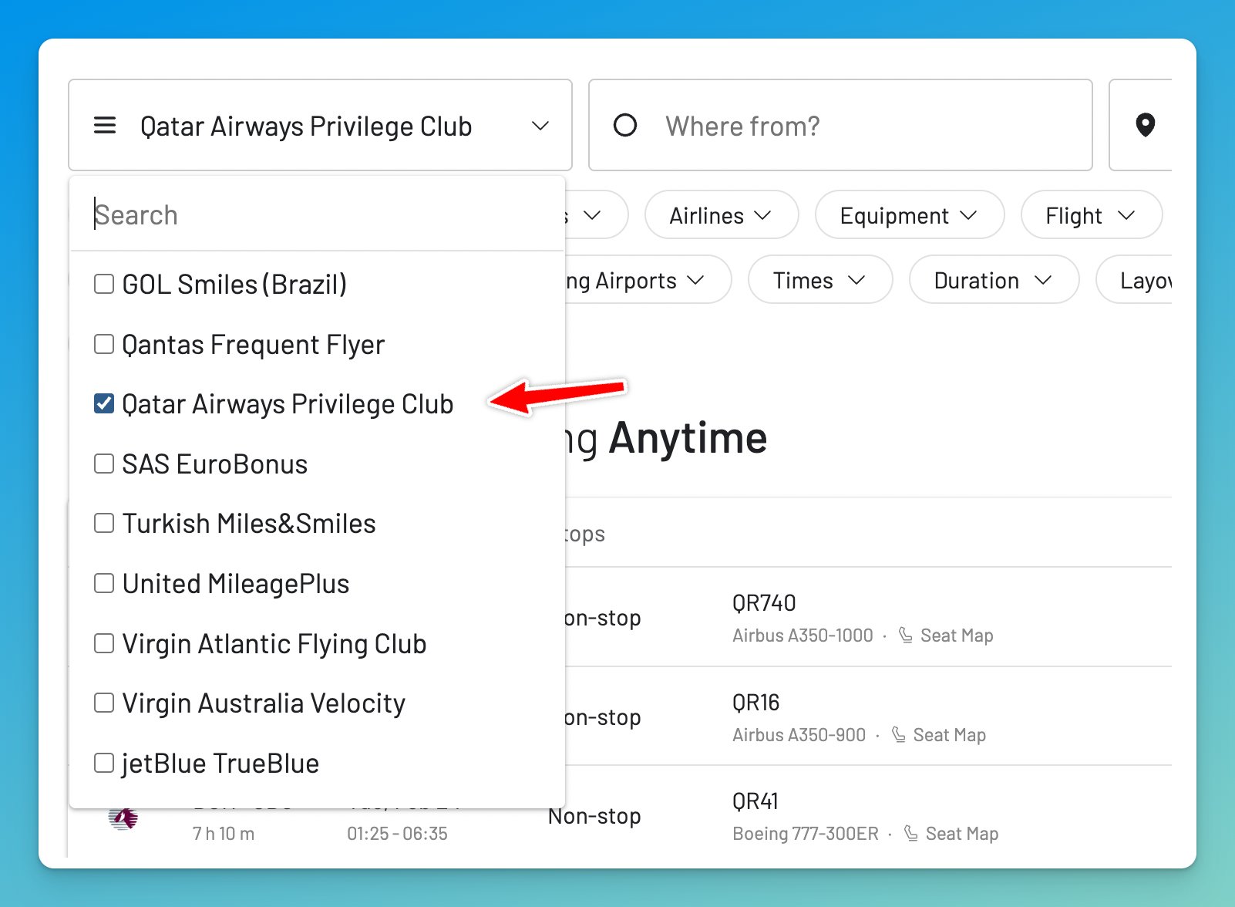This screenshot has width=1235, height=907.
Task: Click the program Search text field
Action: pyautogui.click(x=316, y=215)
